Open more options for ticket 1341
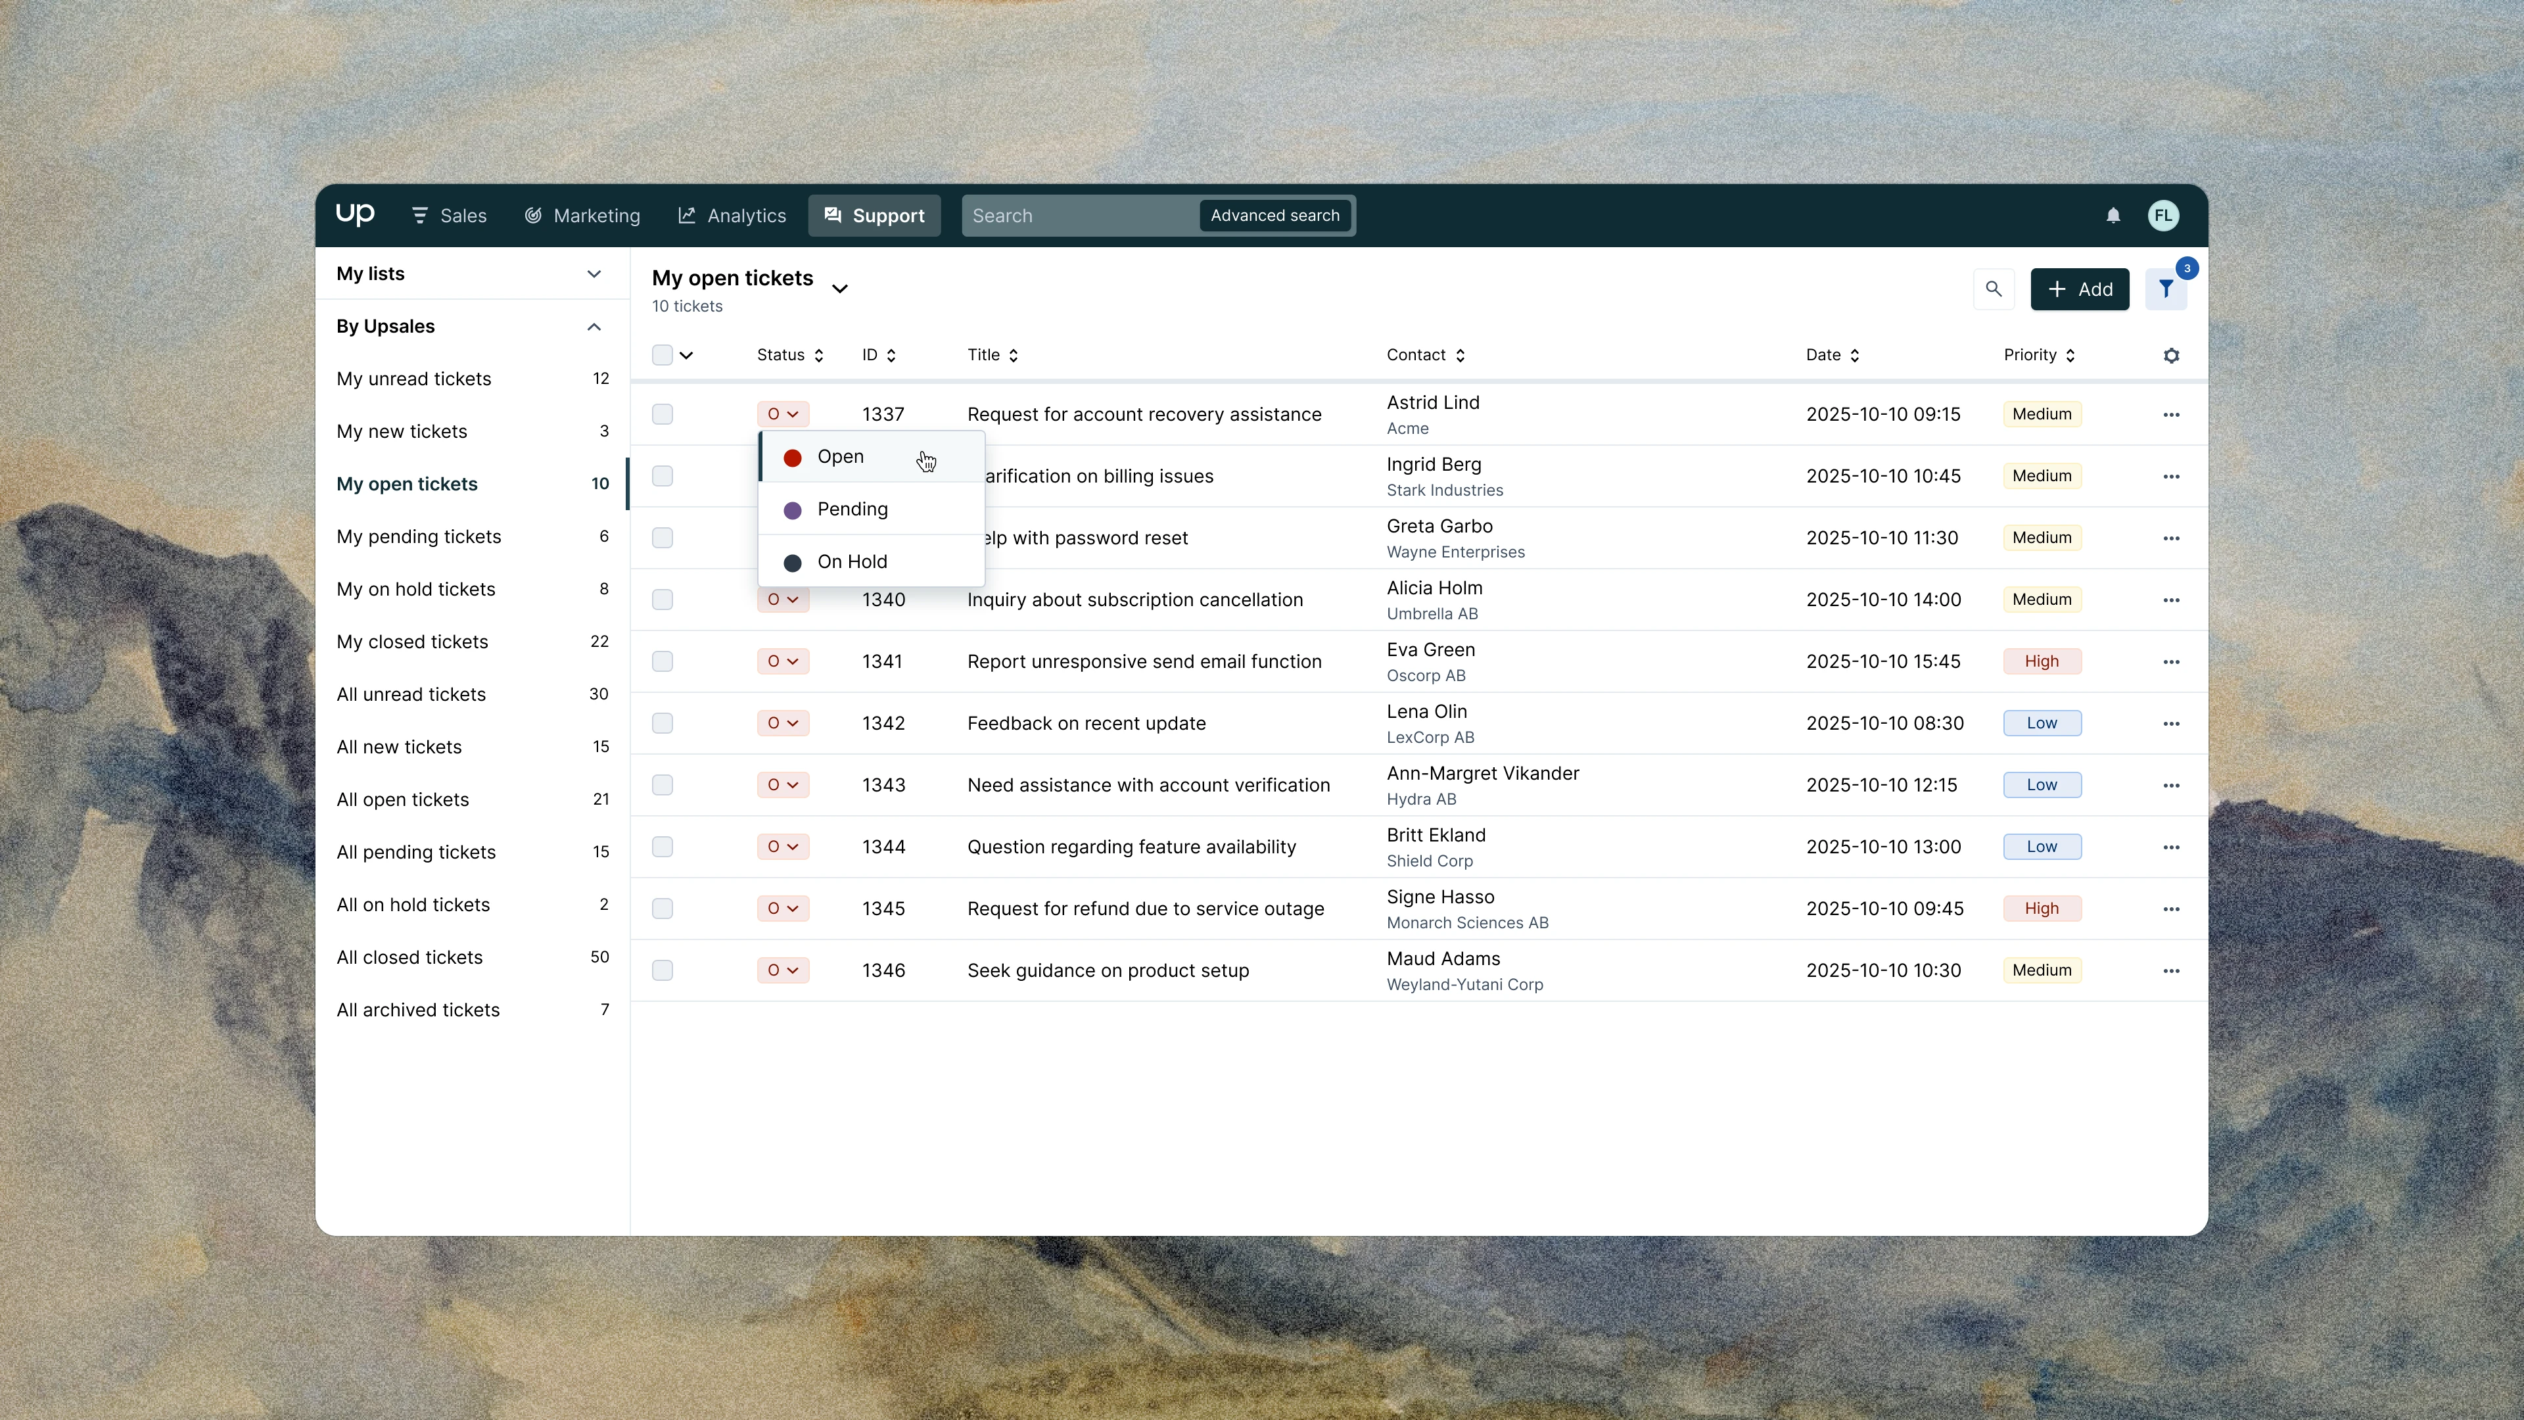 click(2171, 661)
